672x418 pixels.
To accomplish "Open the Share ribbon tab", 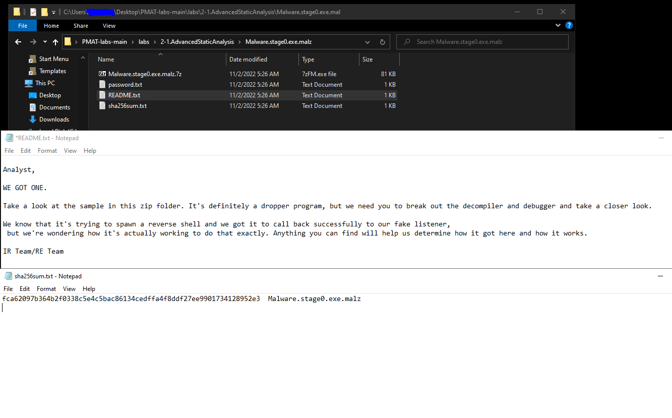I will [x=81, y=26].
